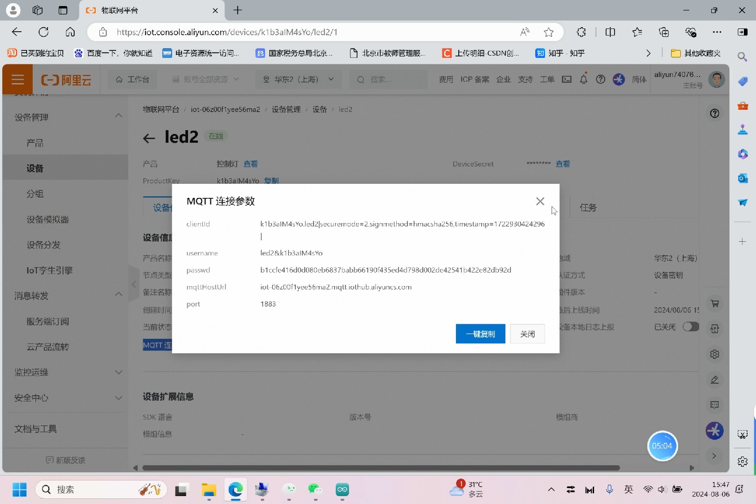Open the notifications bell
756x504 pixels.
(583, 79)
